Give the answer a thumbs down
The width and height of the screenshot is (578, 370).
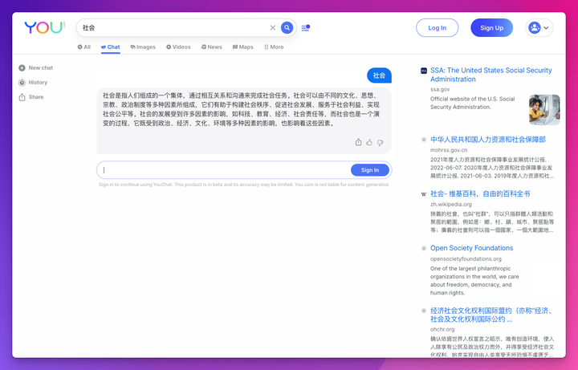[x=380, y=142]
